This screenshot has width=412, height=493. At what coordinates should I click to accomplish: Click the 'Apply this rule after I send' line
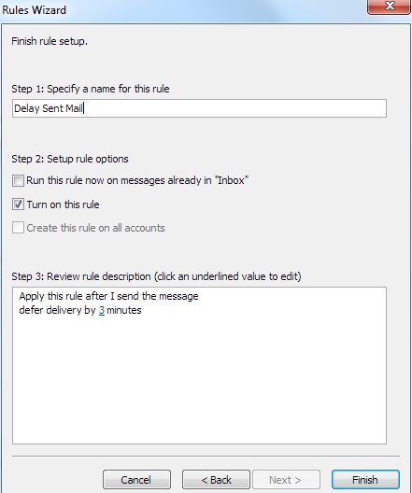(x=108, y=296)
